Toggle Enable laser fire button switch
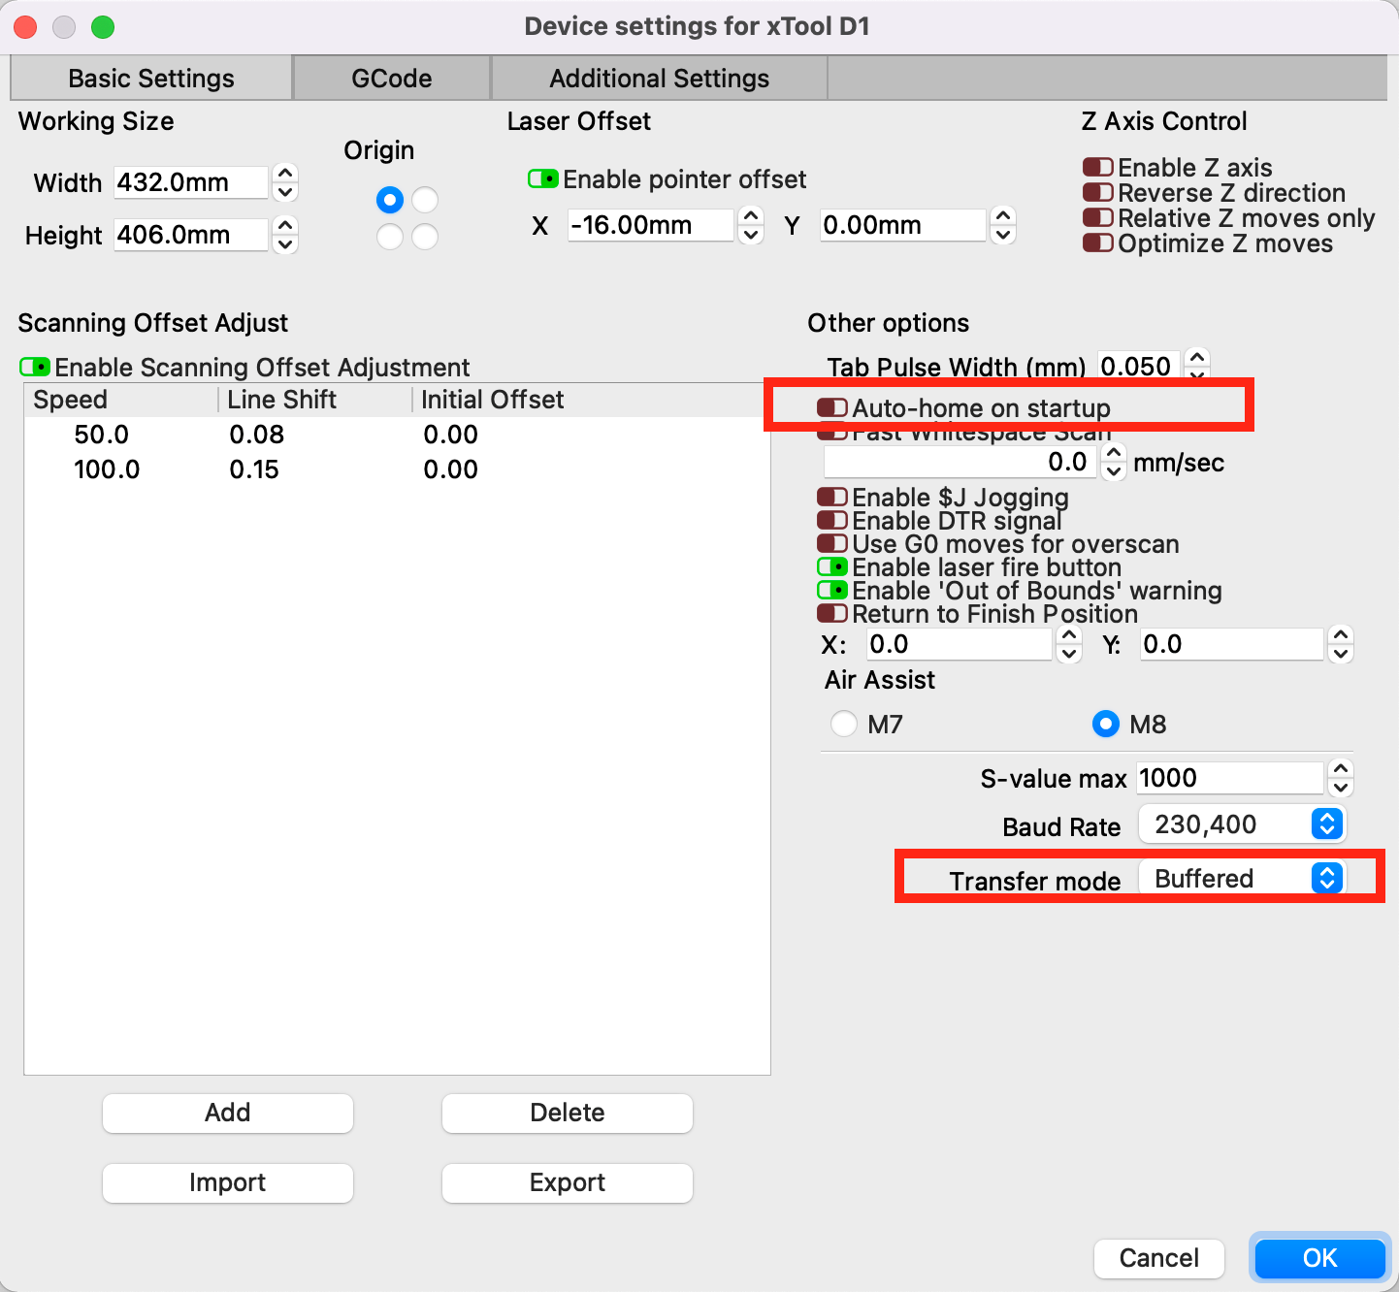Screen dimensions: 1399x1292 coord(832,567)
